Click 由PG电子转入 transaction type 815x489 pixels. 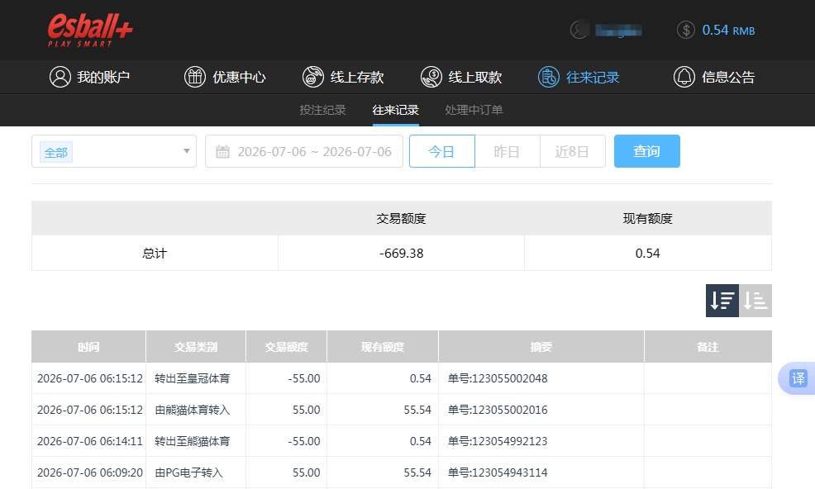[x=188, y=472]
